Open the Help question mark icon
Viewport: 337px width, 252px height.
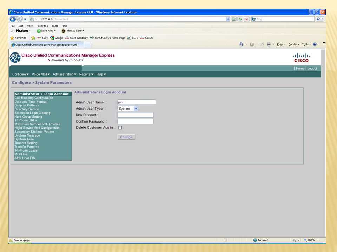point(315,44)
